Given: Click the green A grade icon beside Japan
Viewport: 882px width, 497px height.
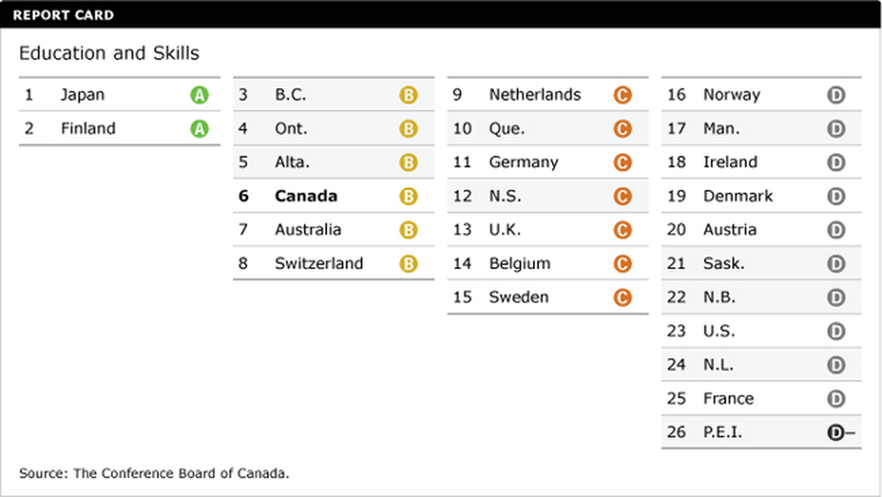Looking at the screenshot, I should click(199, 96).
